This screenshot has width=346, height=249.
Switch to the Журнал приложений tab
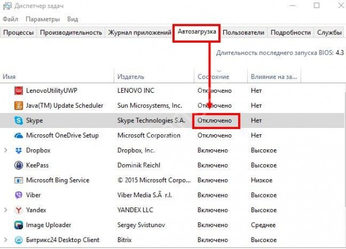pyautogui.click(x=140, y=33)
